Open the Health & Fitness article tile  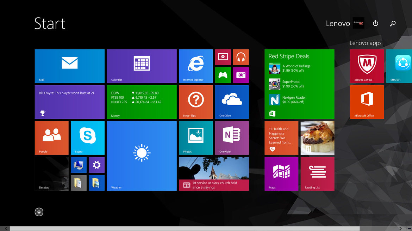281,138
